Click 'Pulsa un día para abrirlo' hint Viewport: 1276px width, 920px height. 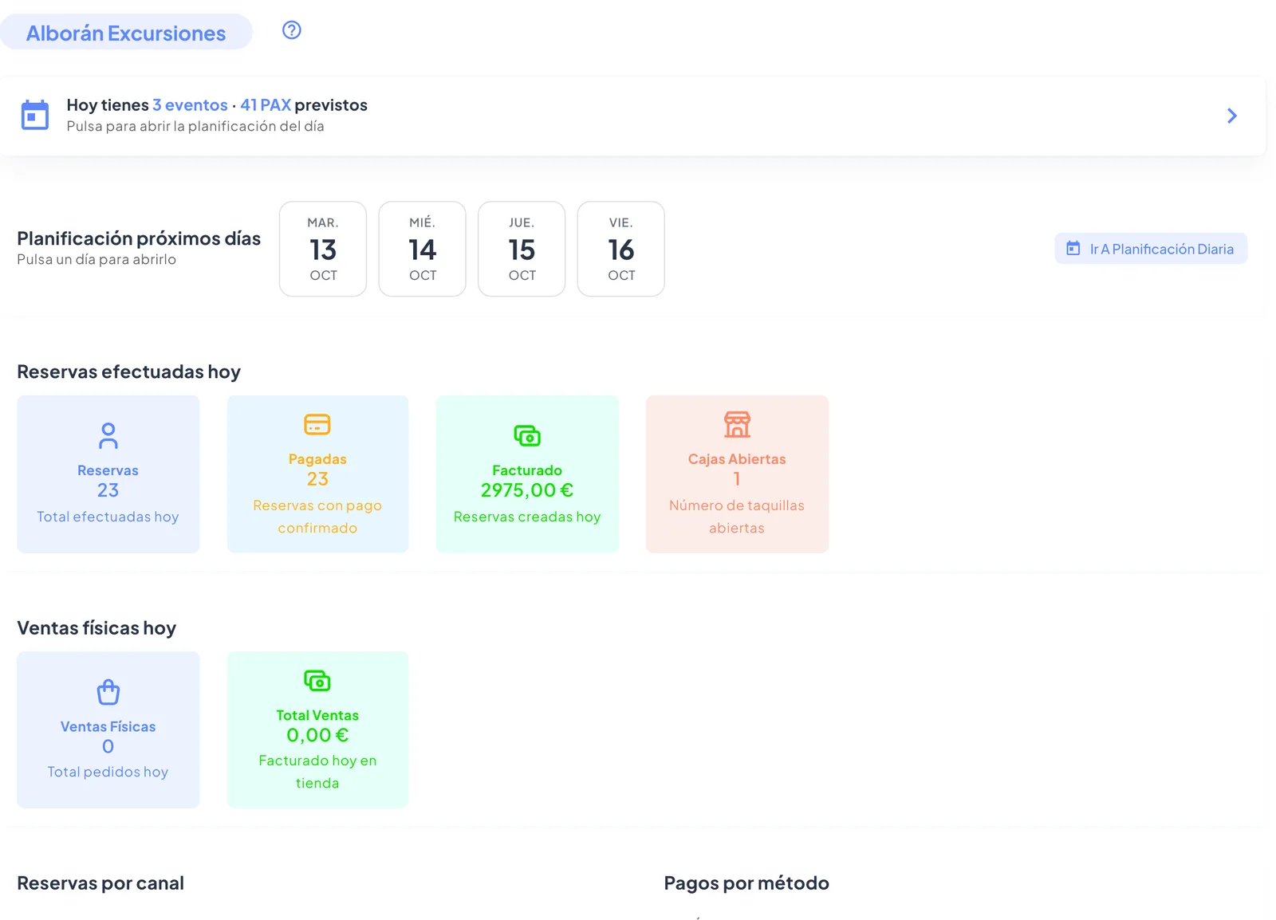pyautogui.click(x=96, y=260)
